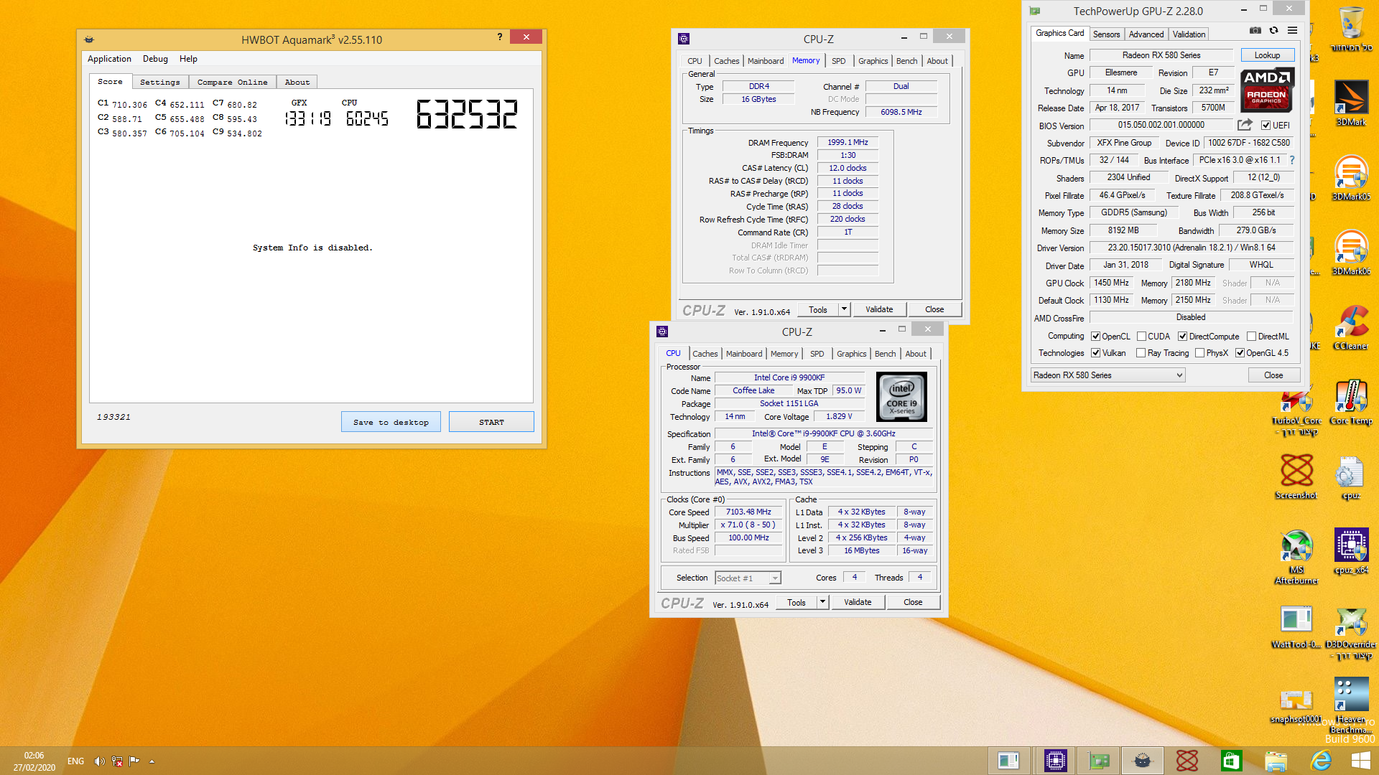The height and width of the screenshot is (775, 1379).
Task: Open GPU-Z hamburger menu icon
Action: (1292, 30)
